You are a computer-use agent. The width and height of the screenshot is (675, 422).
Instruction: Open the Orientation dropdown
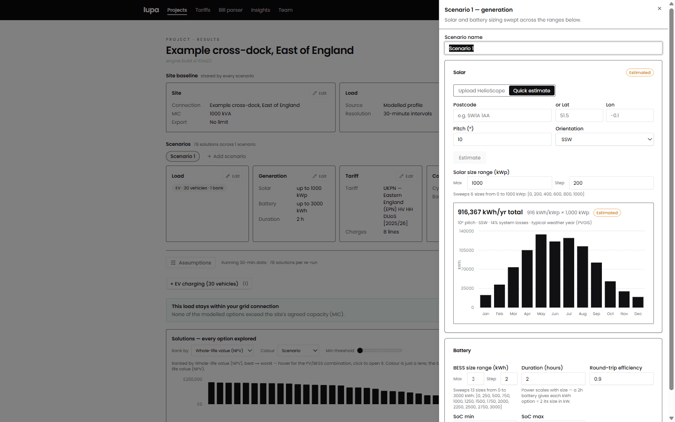604,139
